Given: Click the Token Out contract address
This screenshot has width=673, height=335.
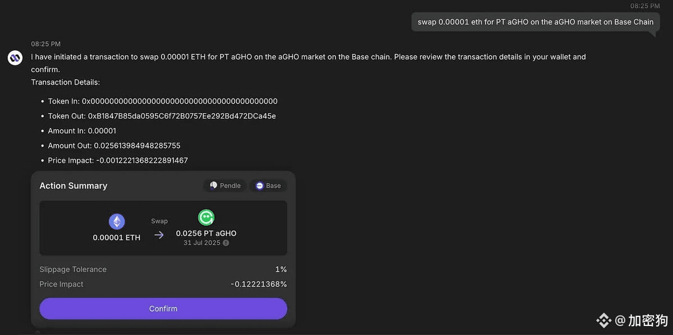Looking at the screenshot, I should (182, 116).
